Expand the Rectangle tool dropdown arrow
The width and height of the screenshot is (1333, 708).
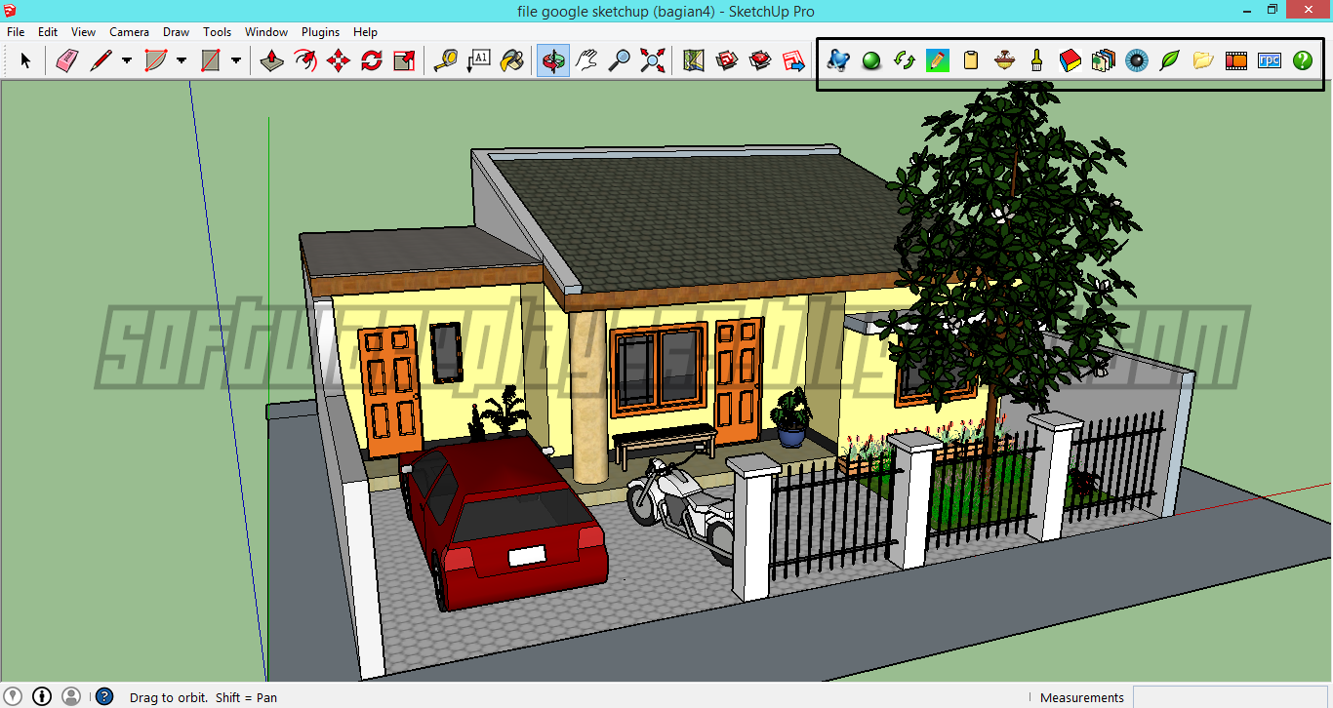[236, 60]
